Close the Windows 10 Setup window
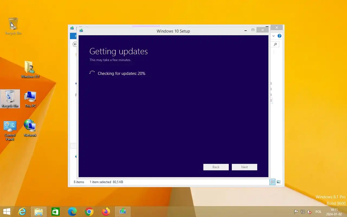This screenshot has width=347, height=217. [262, 30]
